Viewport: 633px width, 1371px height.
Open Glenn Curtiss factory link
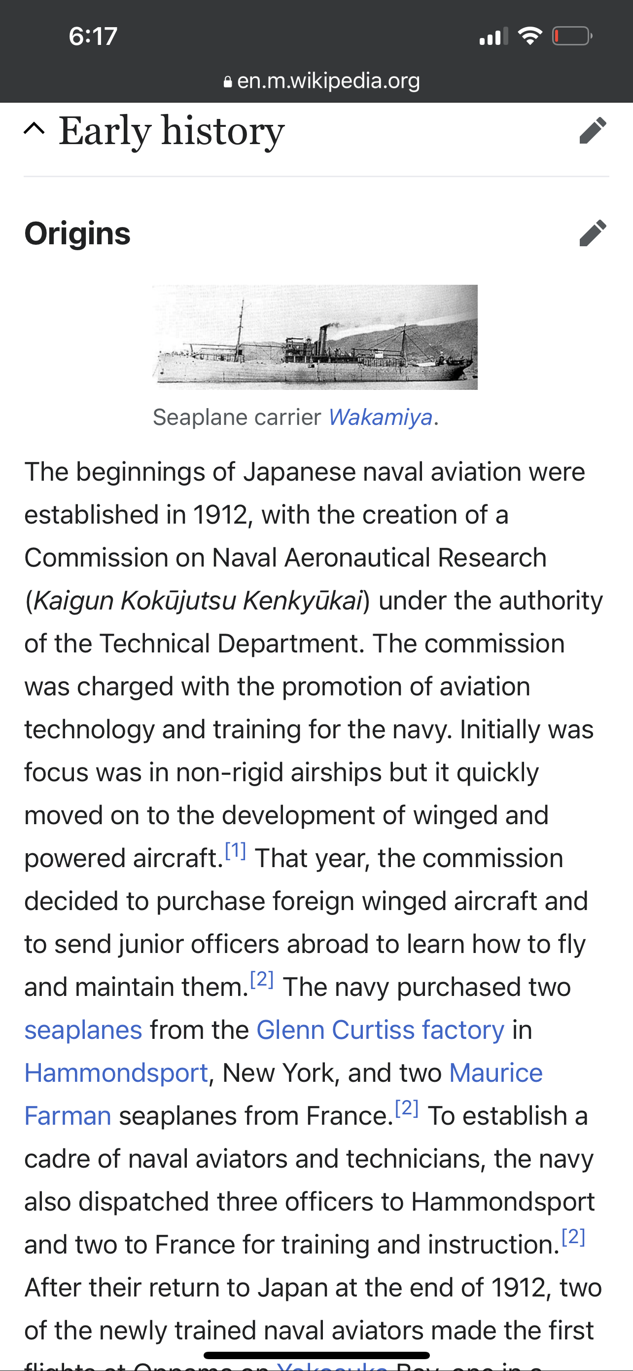pos(380,1030)
